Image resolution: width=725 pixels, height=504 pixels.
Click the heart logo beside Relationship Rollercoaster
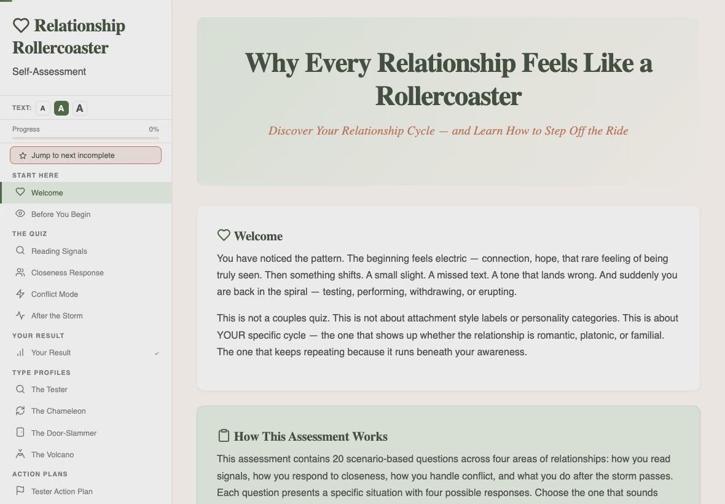tap(21, 25)
